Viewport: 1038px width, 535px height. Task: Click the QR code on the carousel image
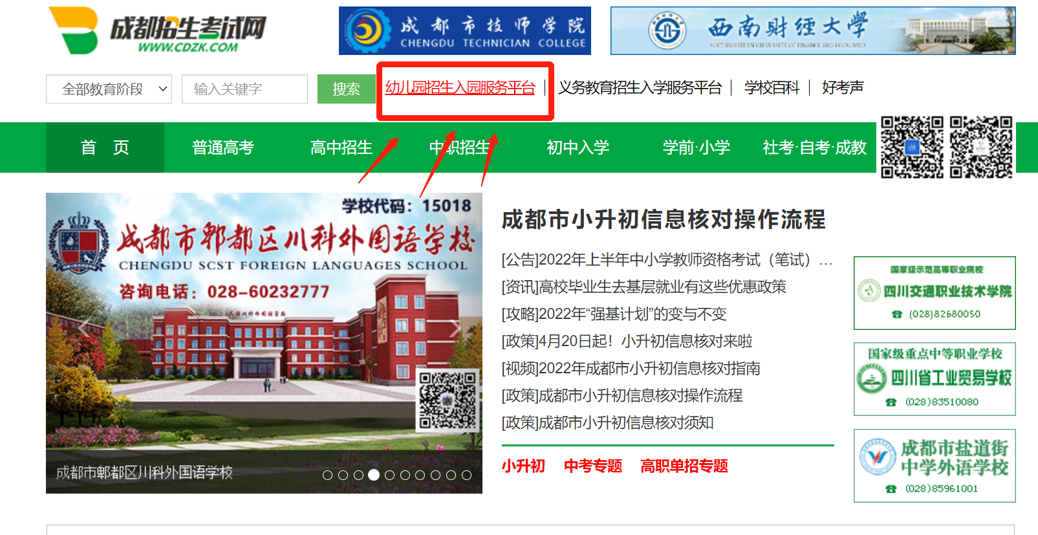coord(448,400)
